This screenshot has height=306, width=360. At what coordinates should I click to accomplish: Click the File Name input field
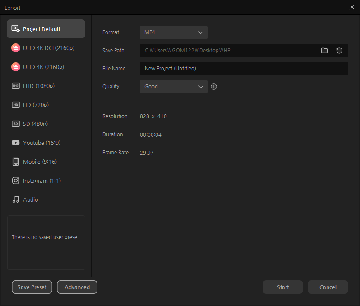244,69
